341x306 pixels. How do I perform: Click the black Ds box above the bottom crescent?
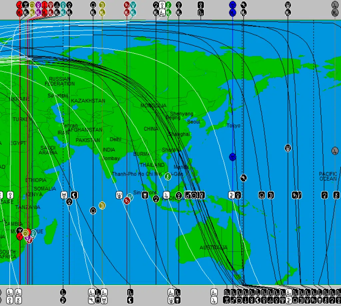pos(130,292)
